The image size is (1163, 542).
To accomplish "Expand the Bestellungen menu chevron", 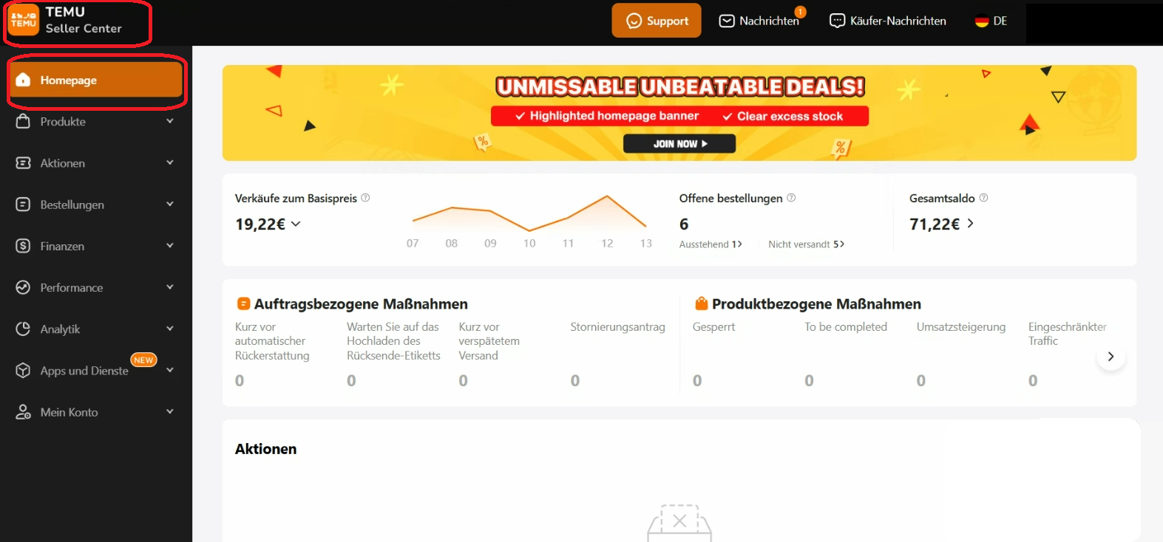I will click(169, 204).
